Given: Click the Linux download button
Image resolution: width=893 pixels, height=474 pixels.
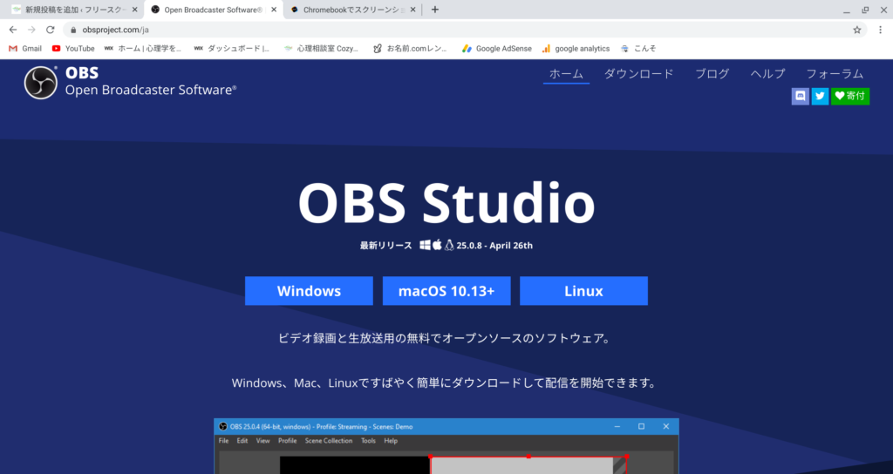Looking at the screenshot, I should [583, 291].
